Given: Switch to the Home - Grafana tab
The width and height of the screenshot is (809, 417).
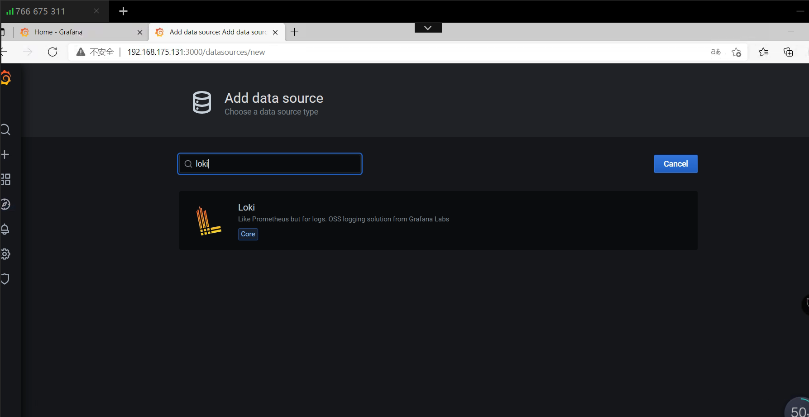Looking at the screenshot, I should [x=81, y=32].
